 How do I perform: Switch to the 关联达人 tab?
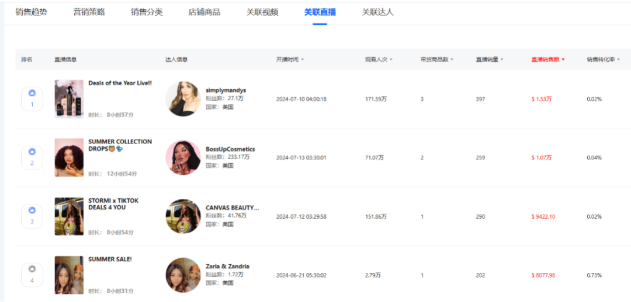tap(377, 12)
